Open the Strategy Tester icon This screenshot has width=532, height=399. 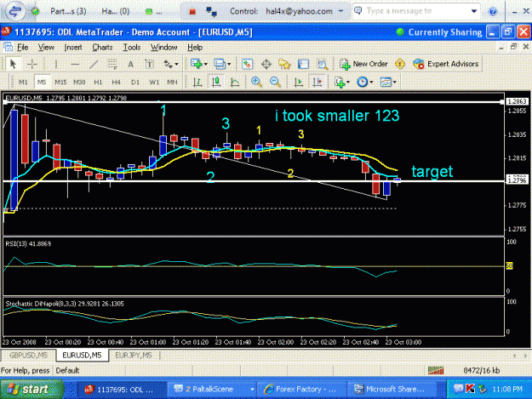coord(322,64)
